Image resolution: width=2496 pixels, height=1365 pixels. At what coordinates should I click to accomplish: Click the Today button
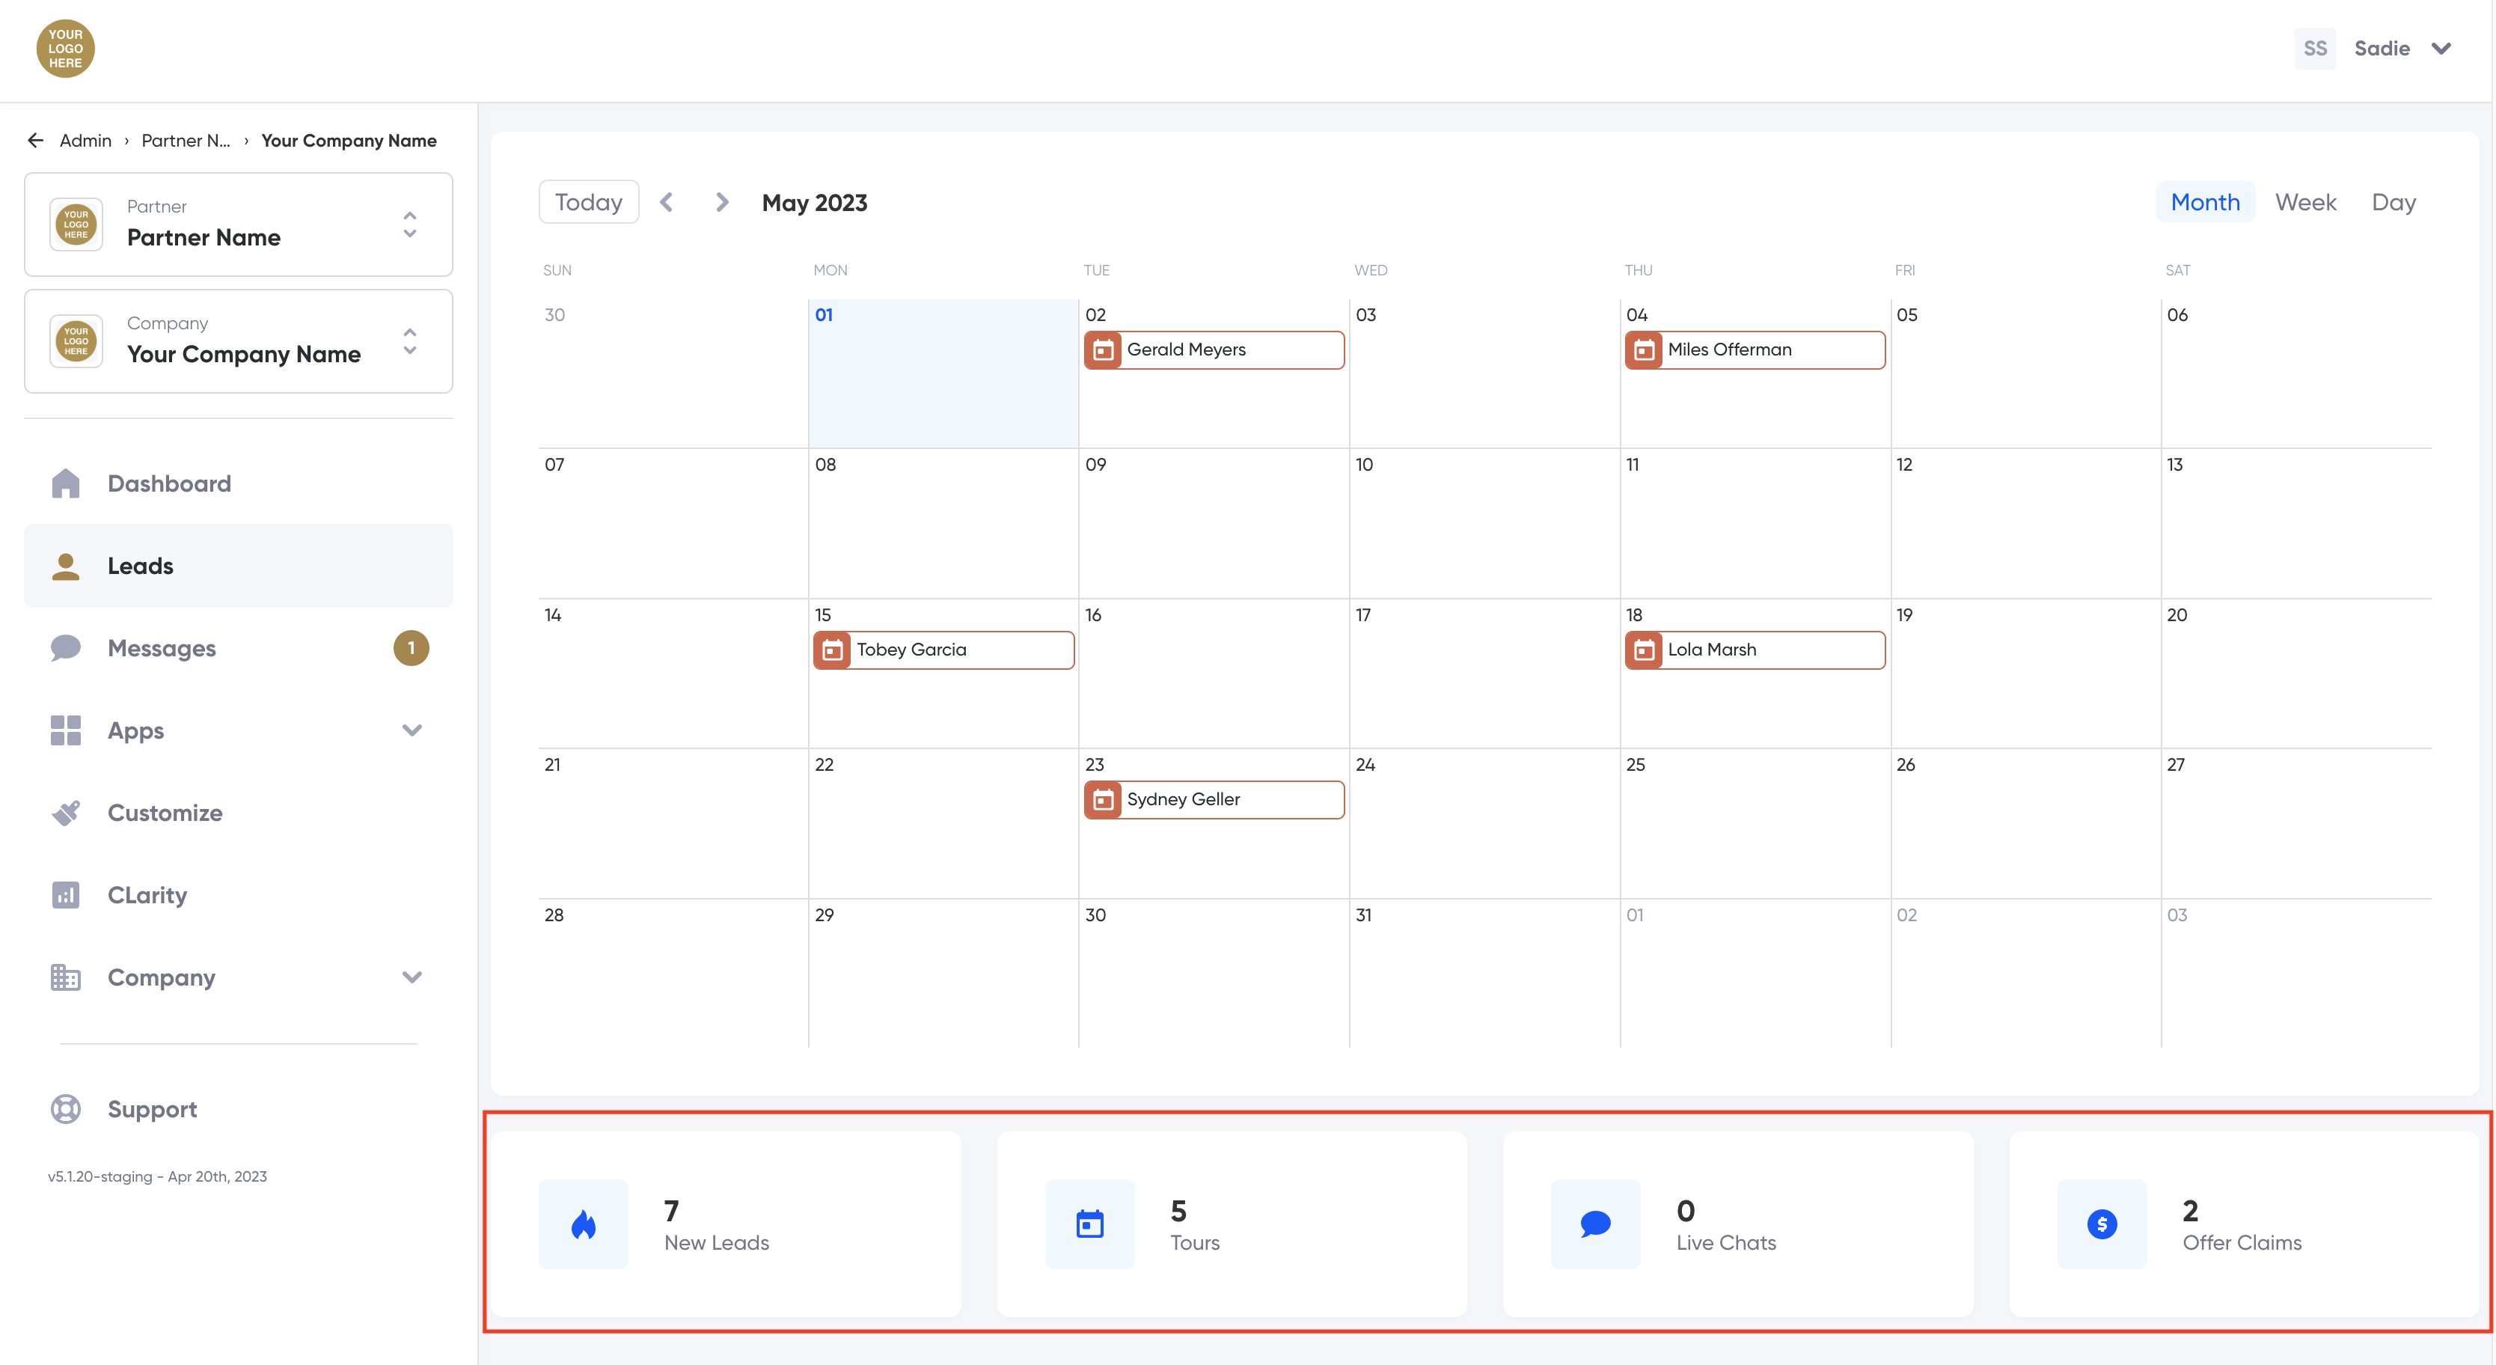(588, 201)
